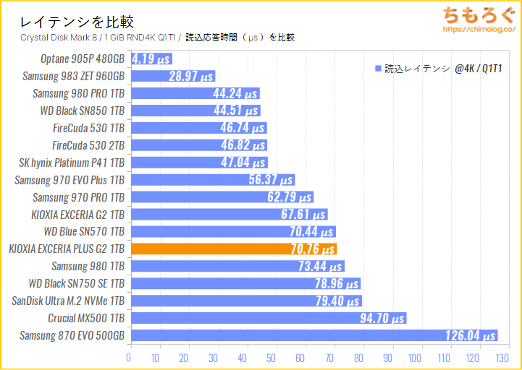
Task: Select the FireCuda 530 1TB label
Action: click(88, 128)
